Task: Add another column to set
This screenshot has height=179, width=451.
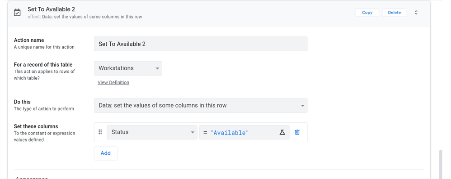Action: tap(106, 153)
